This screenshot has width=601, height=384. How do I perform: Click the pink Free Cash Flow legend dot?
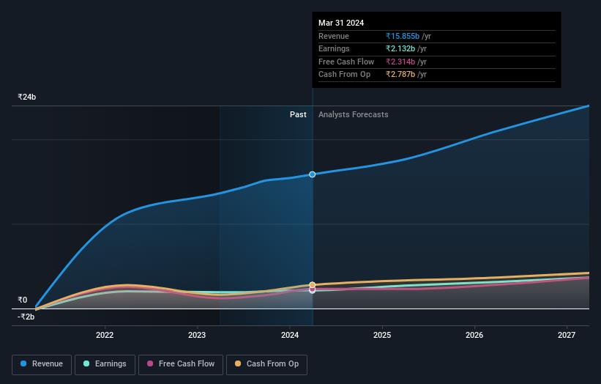pos(150,363)
